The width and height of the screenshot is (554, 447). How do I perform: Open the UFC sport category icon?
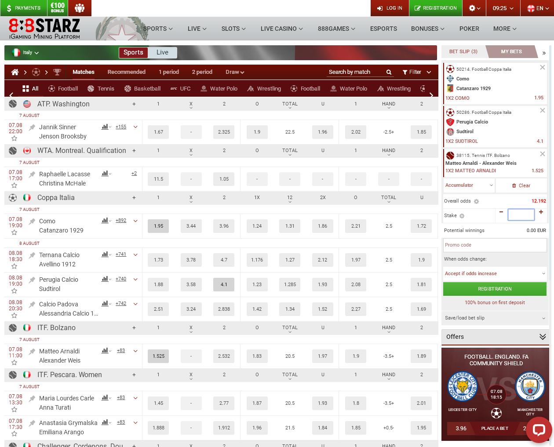(173, 88)
